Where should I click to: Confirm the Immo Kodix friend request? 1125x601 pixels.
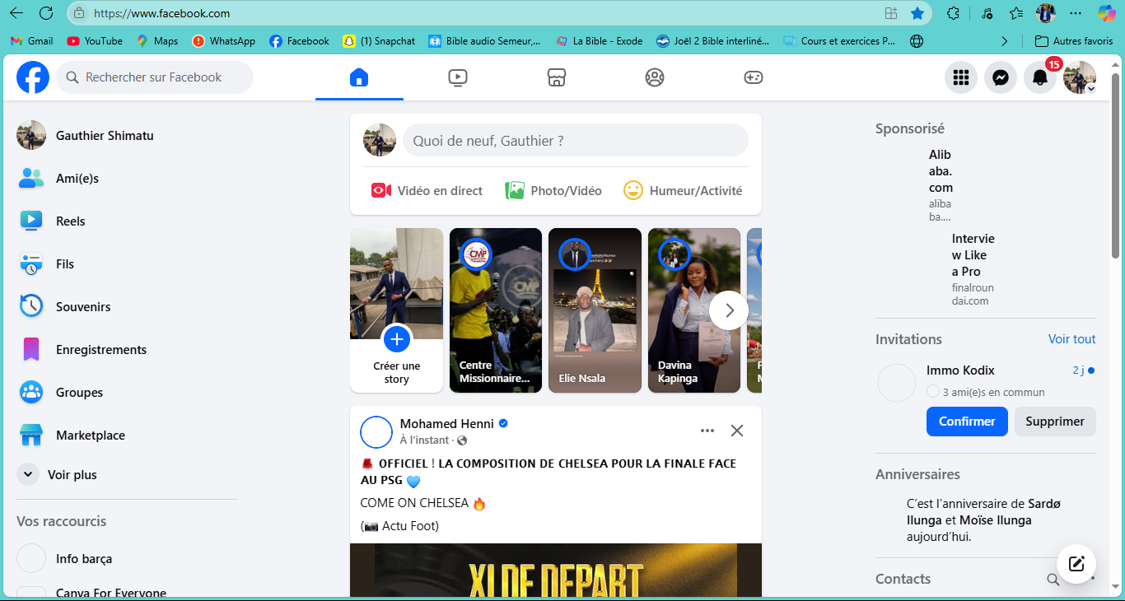coord(966,421)
